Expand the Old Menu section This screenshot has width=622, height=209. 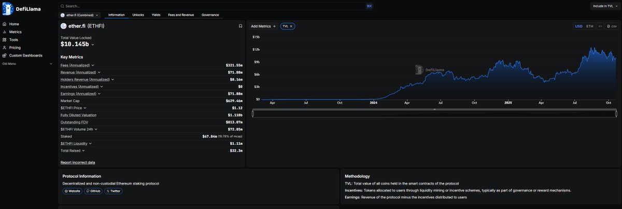tap(27, 64)
